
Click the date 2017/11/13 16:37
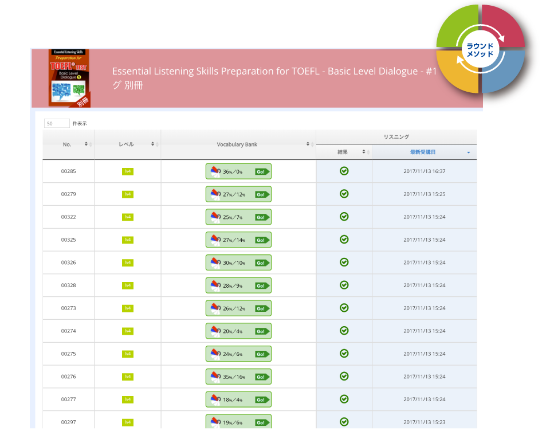click(425, 171)
